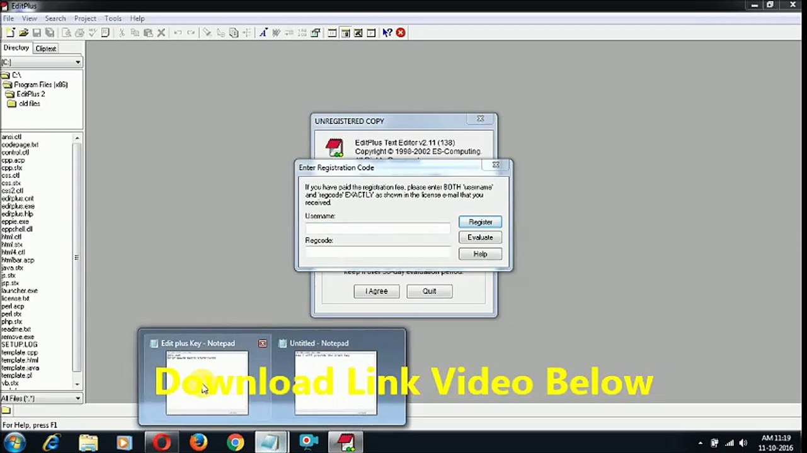
Task: Click the file list scrollbar up arrow
Action: coord(77,138)
